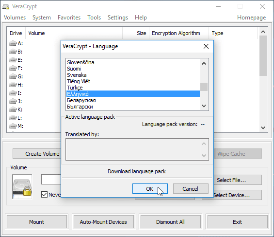
Task: Click the drive M: icon
Action: tap(13, 126)
